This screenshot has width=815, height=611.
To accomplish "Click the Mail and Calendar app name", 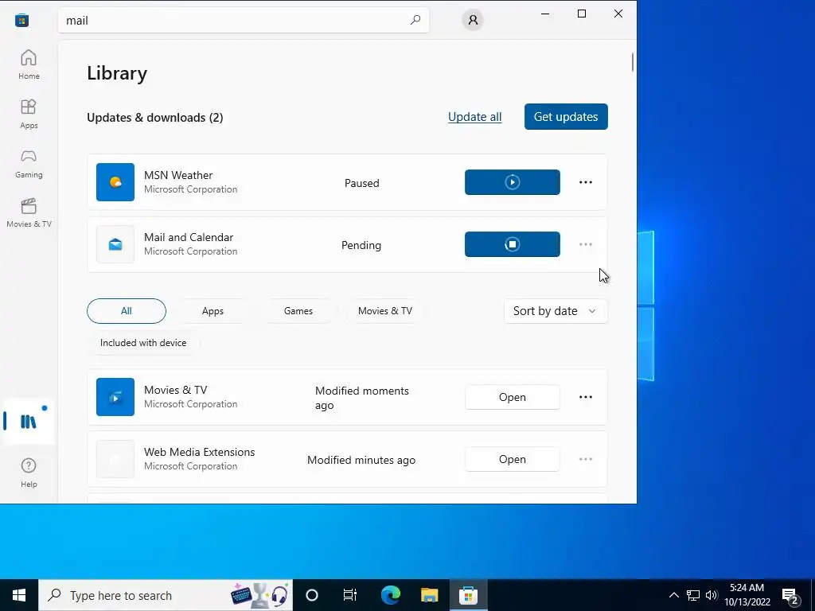I will [188, 237].
